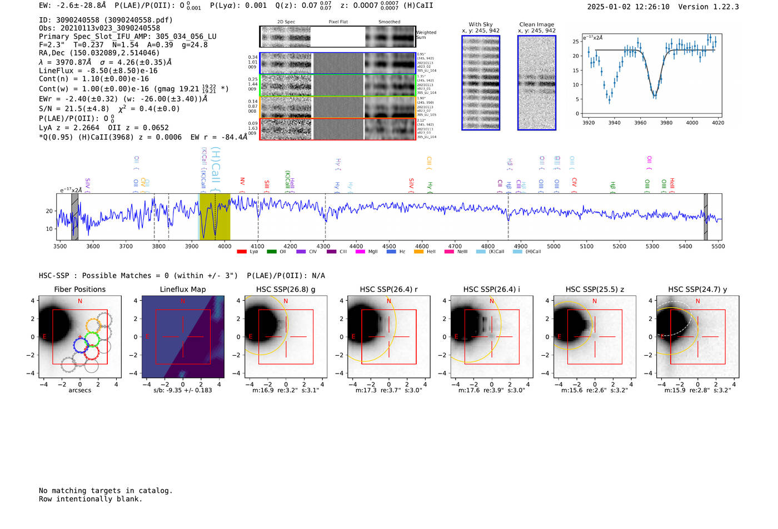The image size is (778, 529).
Task: Click the m:15.6 re:2.6" s:3.2" caption
Action: [x=595, y=390]
